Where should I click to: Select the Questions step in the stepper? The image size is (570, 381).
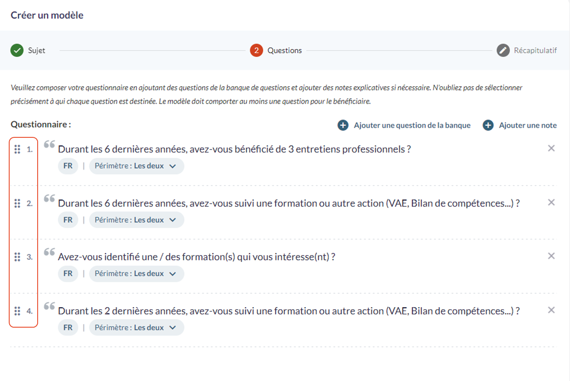coord(276,50)
